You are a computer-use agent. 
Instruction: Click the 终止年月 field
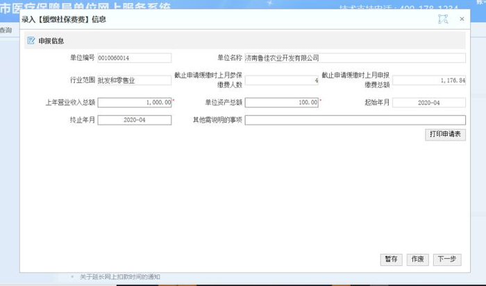[135, 120]
